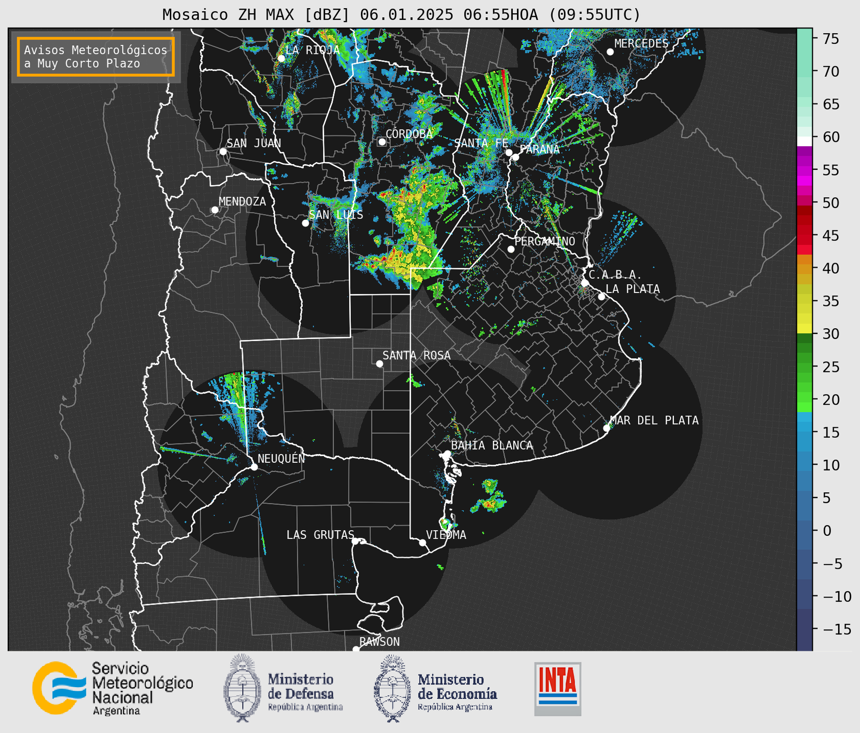Select the SANTA FE city marker
The image size is (860, 733).
pos(509,152)
